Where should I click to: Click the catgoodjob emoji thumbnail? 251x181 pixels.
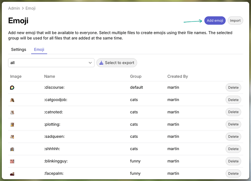[12, 100]
